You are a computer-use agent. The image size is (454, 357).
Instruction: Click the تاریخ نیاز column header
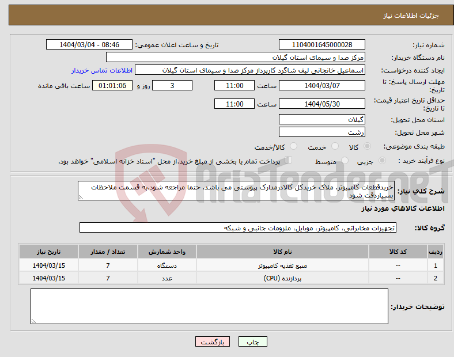click(x=48, y=252)
